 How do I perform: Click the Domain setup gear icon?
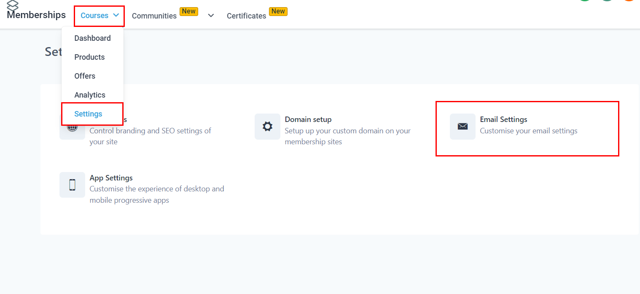267,127
